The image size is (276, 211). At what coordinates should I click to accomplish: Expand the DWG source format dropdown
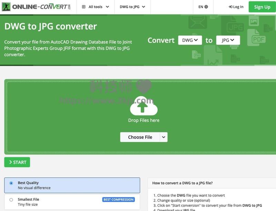tap(190, 40)
